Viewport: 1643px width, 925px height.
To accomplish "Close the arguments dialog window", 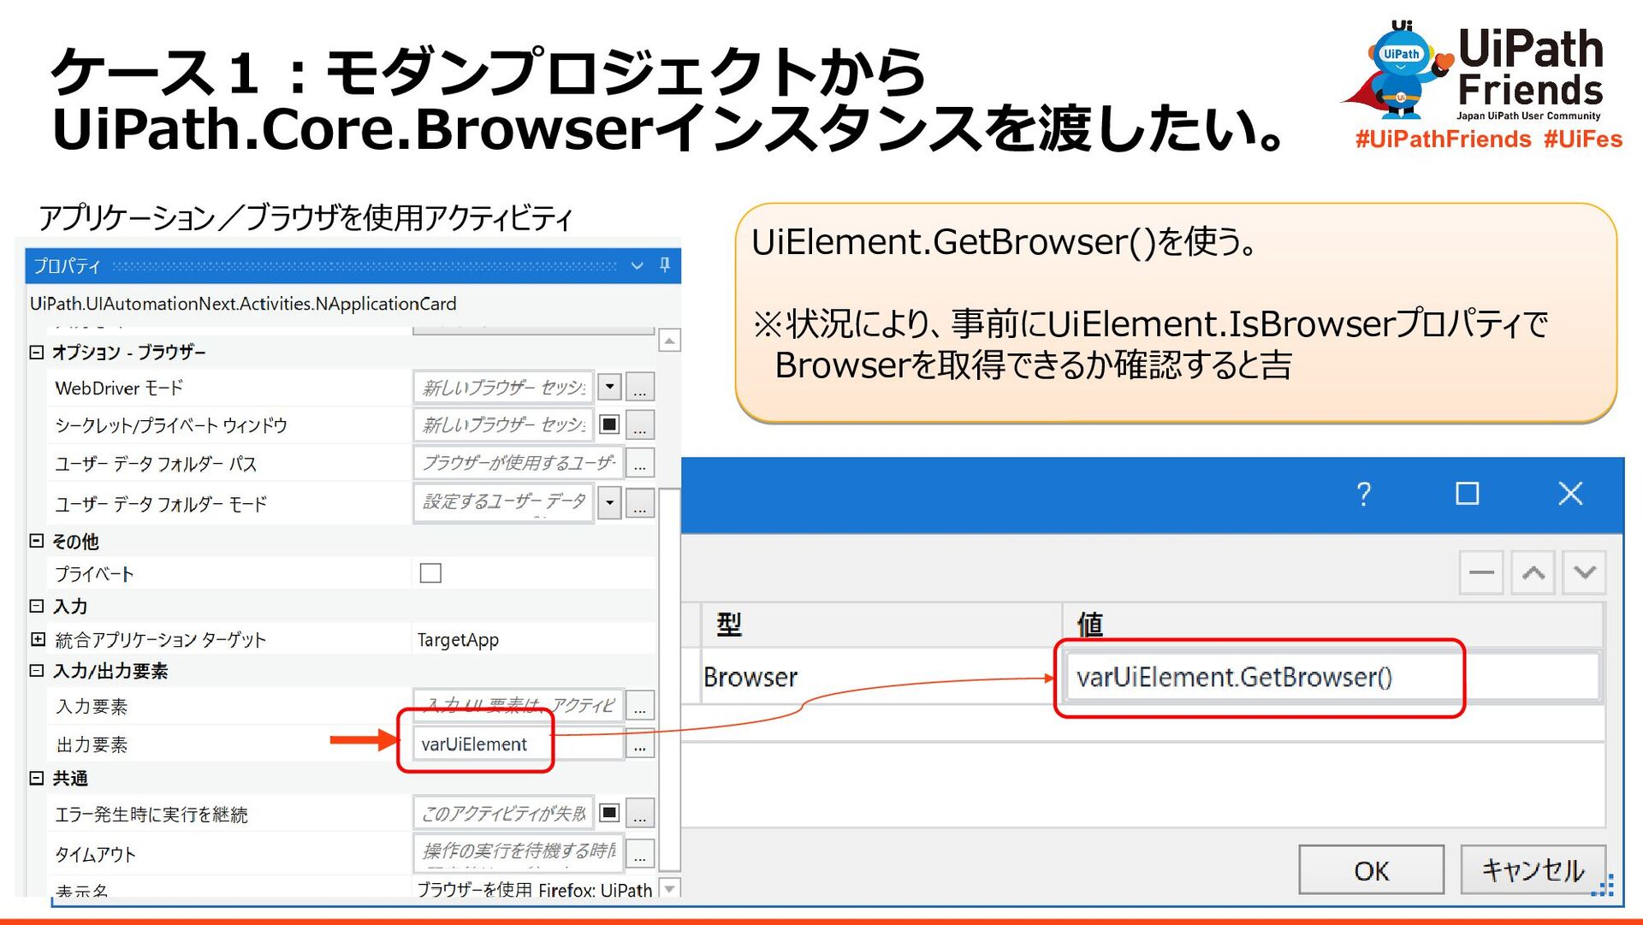I will click(x=1570, y=494).
